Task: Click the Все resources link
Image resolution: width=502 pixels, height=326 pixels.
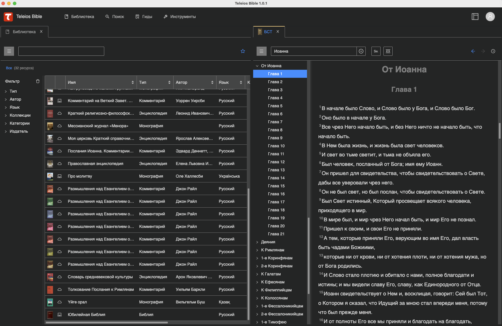Action: click(9, 68)
